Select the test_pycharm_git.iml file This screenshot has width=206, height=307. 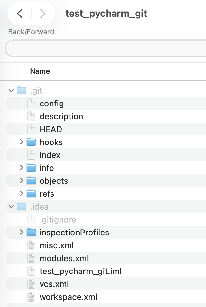pyautogui.click(x=80, y=271)
